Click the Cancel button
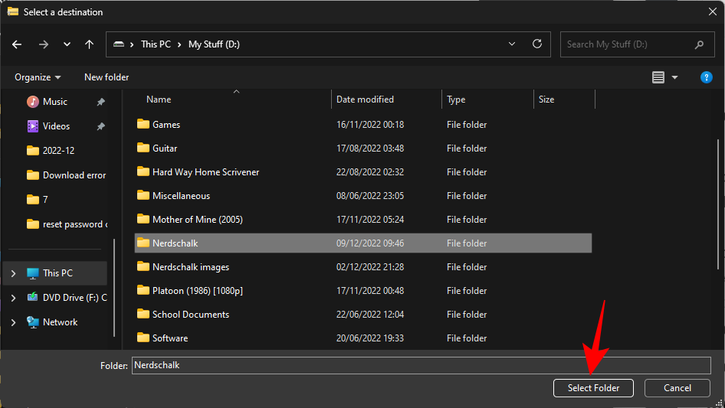725x408 pixels. (x=677, y=388)
